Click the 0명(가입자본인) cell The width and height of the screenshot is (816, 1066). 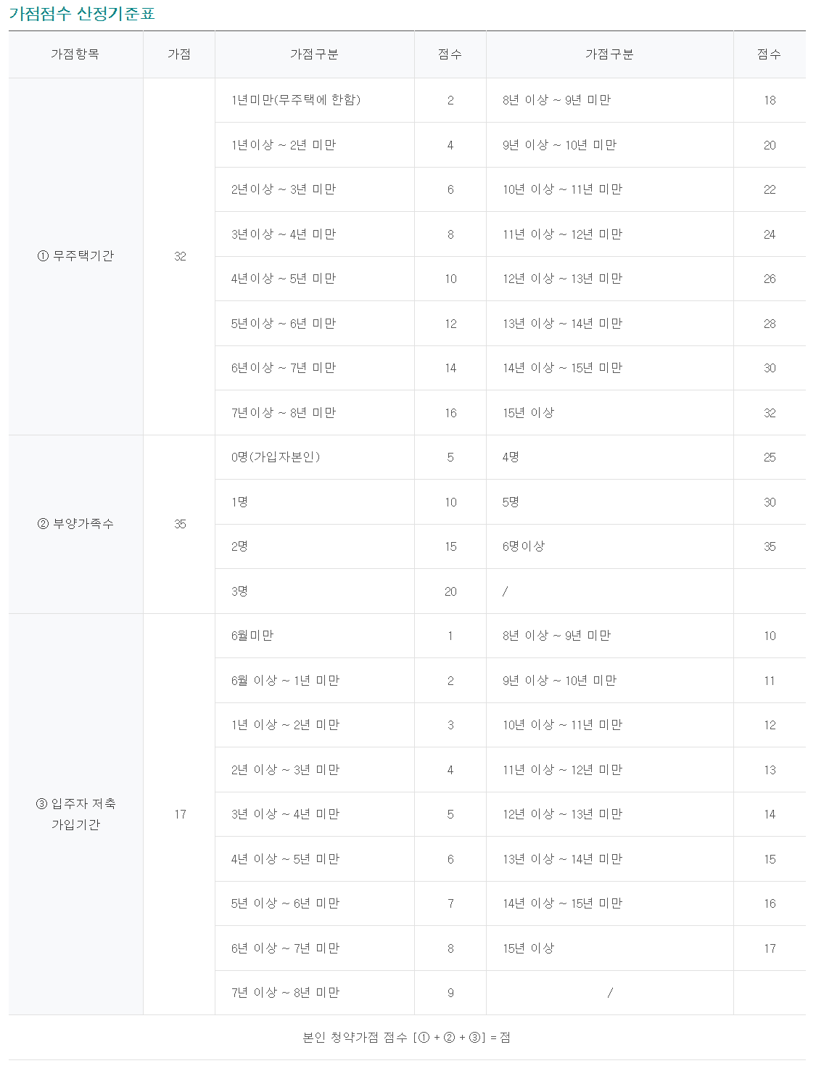click(x=276, y=457)
